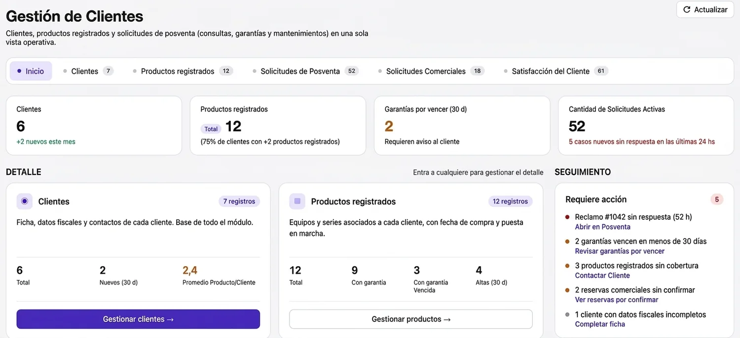Click the Actualizar refresh button
The height and width of the screenshot is (338, 740).
pyautogui.click(x=705, y=9)
